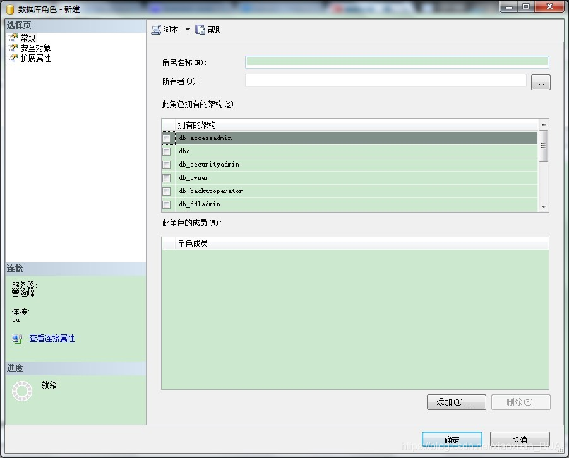Click schema list scroll up arrow
The height and width of the screenshot is (458, 569).
tap(544, 124)
